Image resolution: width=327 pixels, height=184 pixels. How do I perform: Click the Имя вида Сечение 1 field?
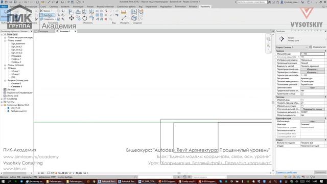[312, 124]
